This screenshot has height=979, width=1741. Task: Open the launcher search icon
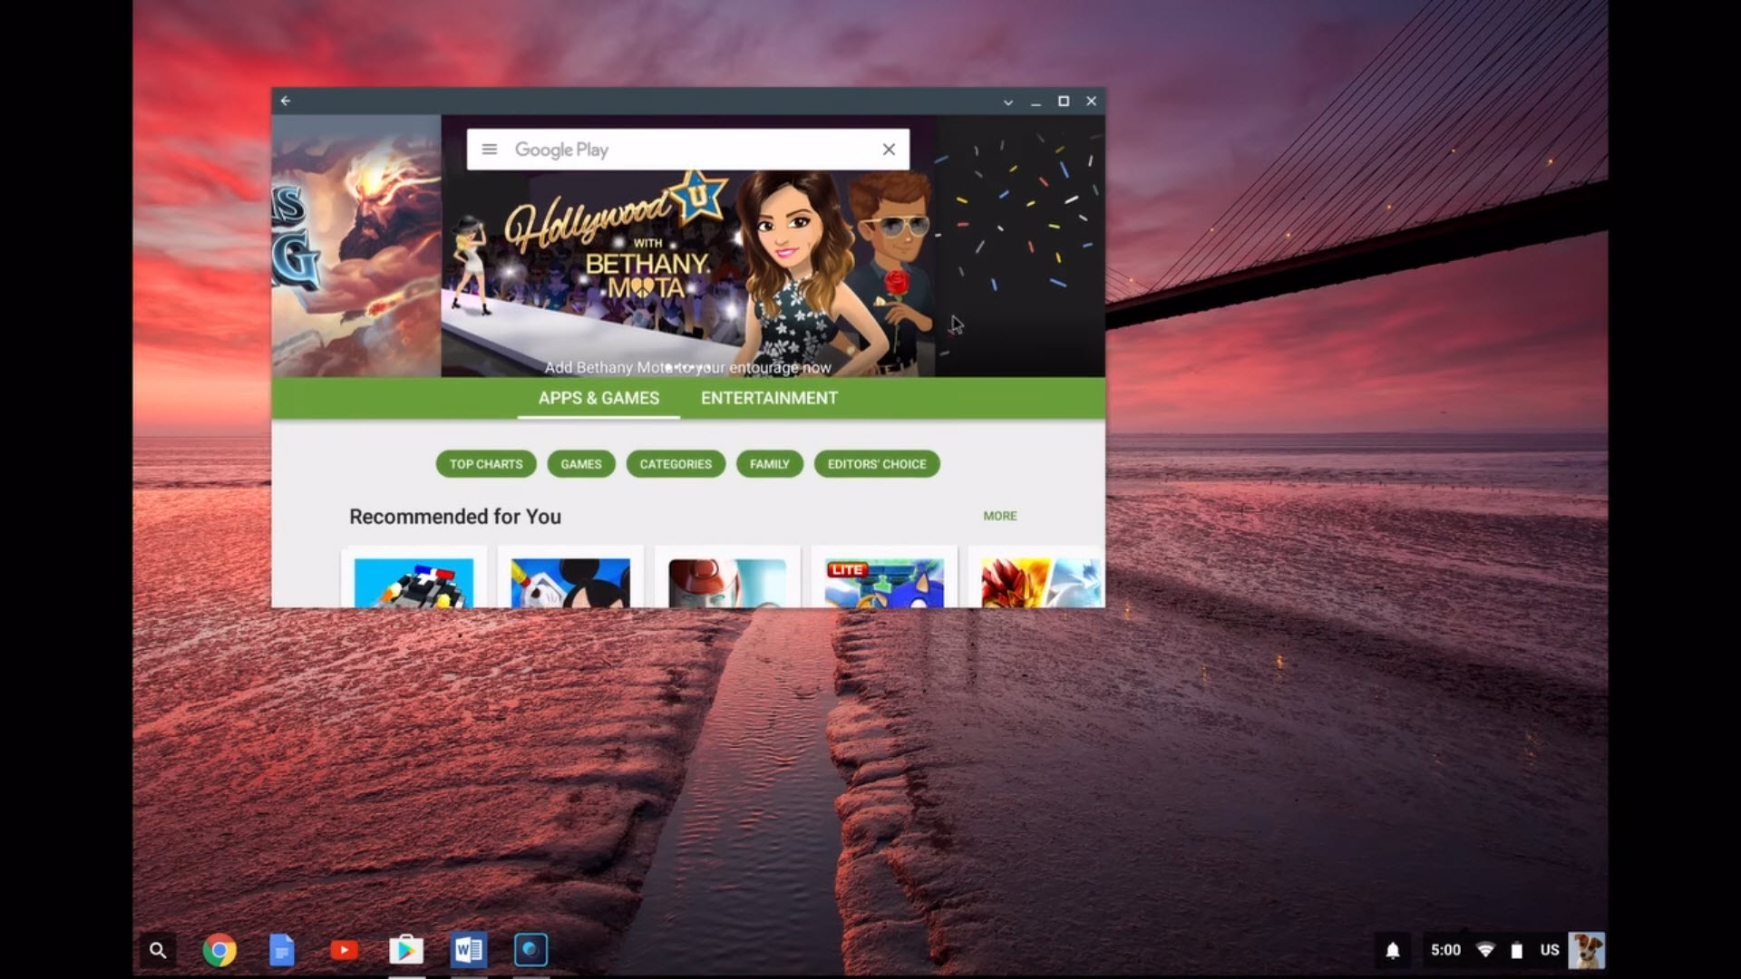coord(158,950)
